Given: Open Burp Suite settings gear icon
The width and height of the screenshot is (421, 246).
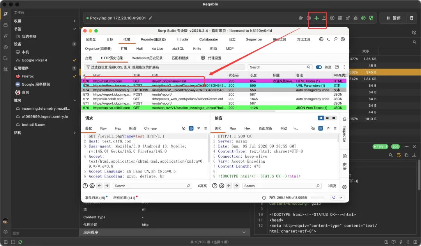Looking at the screenshot, I should click(343, 39).
